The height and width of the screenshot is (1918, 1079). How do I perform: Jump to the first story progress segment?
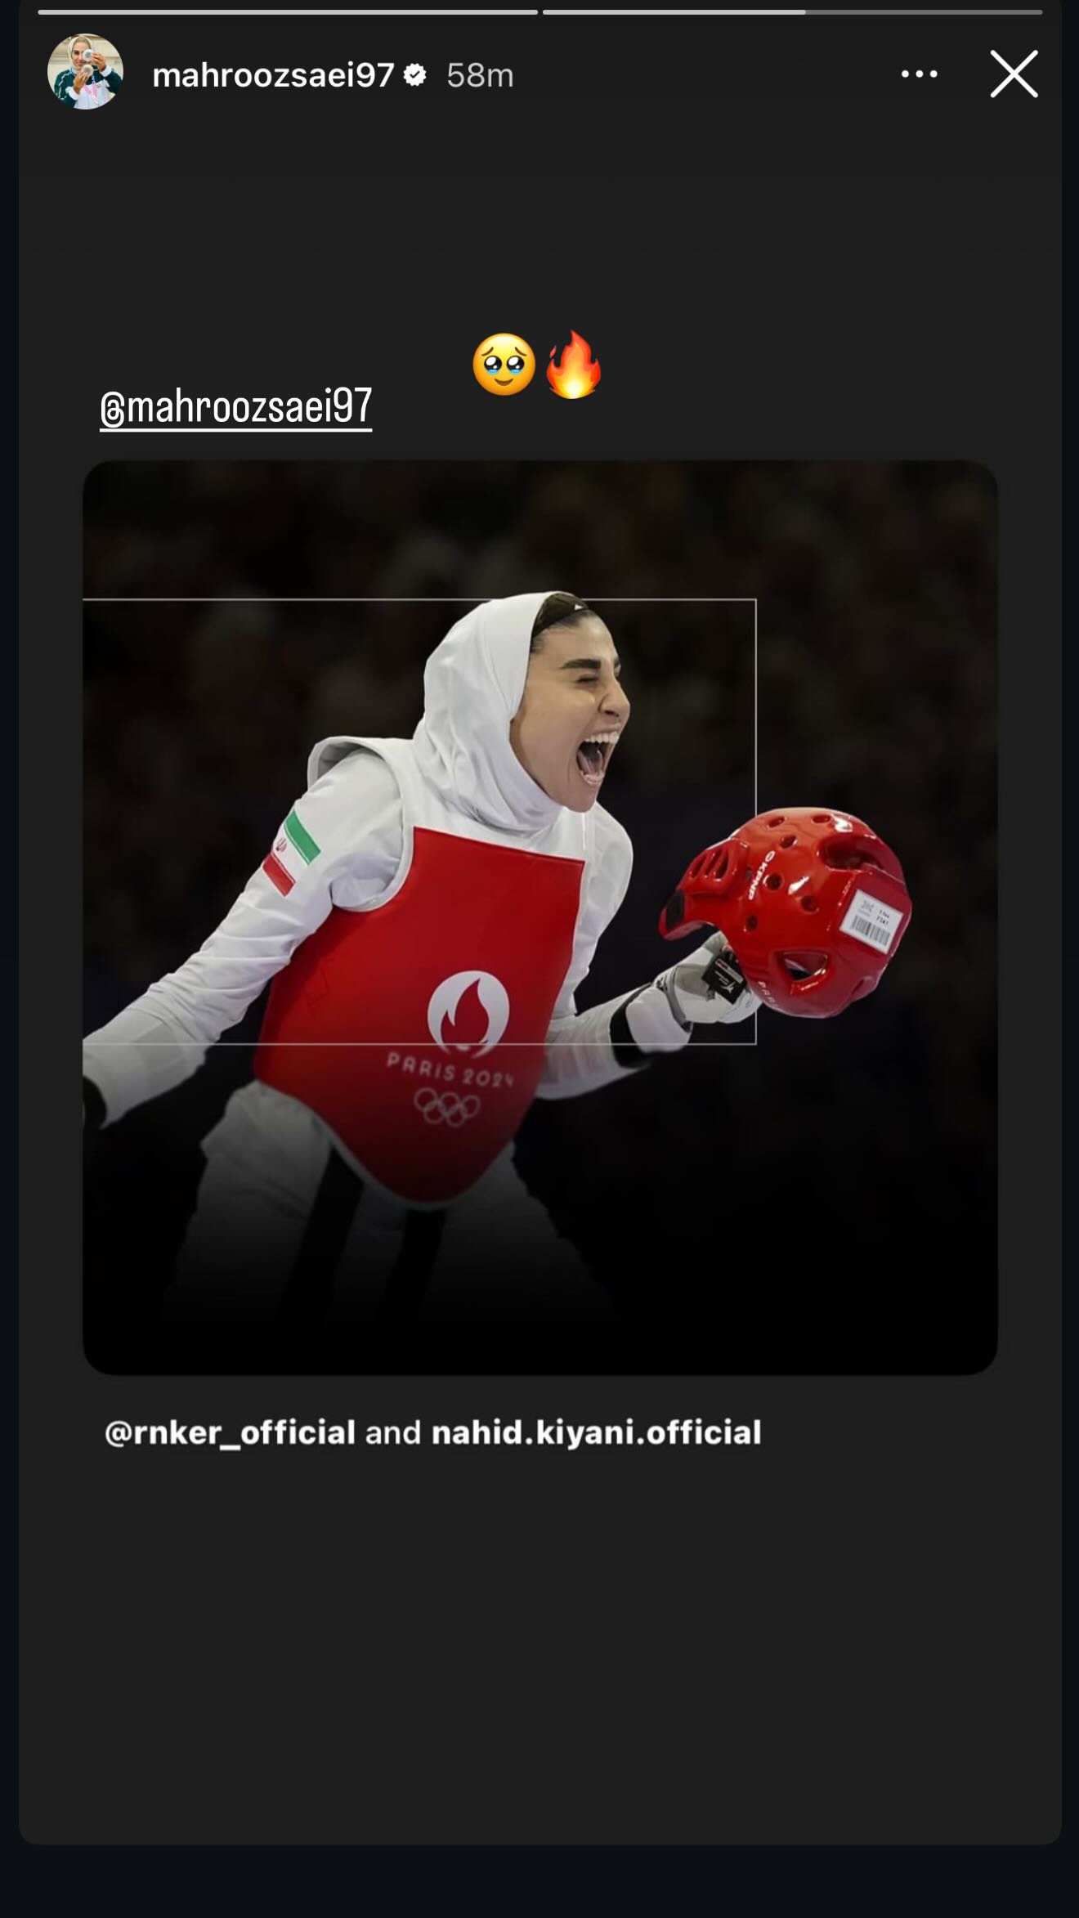(288, 12)
